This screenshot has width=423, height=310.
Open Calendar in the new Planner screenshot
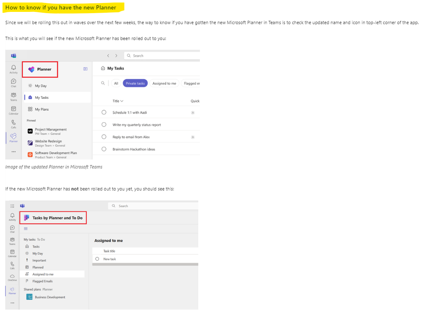tap(14, 110)
